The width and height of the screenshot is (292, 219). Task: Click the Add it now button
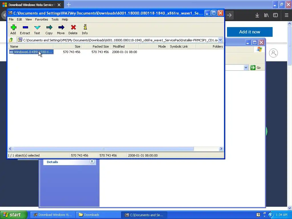click(x=250, y=32)
